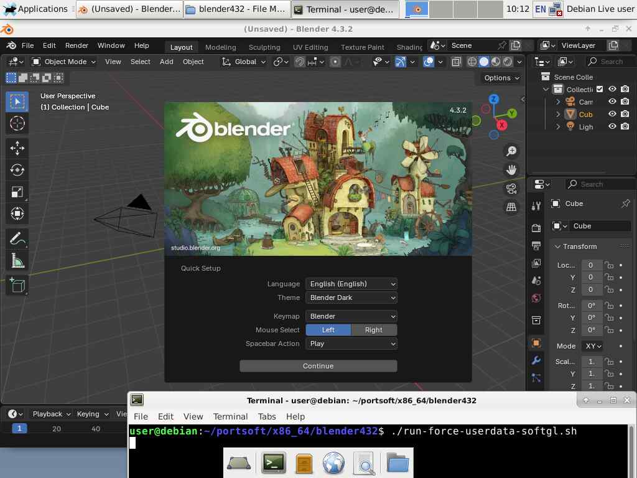Open the View Layer properties tab

pos(536,263)
